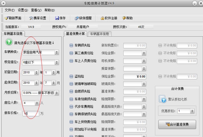Switch to right-panel 车辆基本信息 tab
203x137 pixels.
[x=100, y=34]
